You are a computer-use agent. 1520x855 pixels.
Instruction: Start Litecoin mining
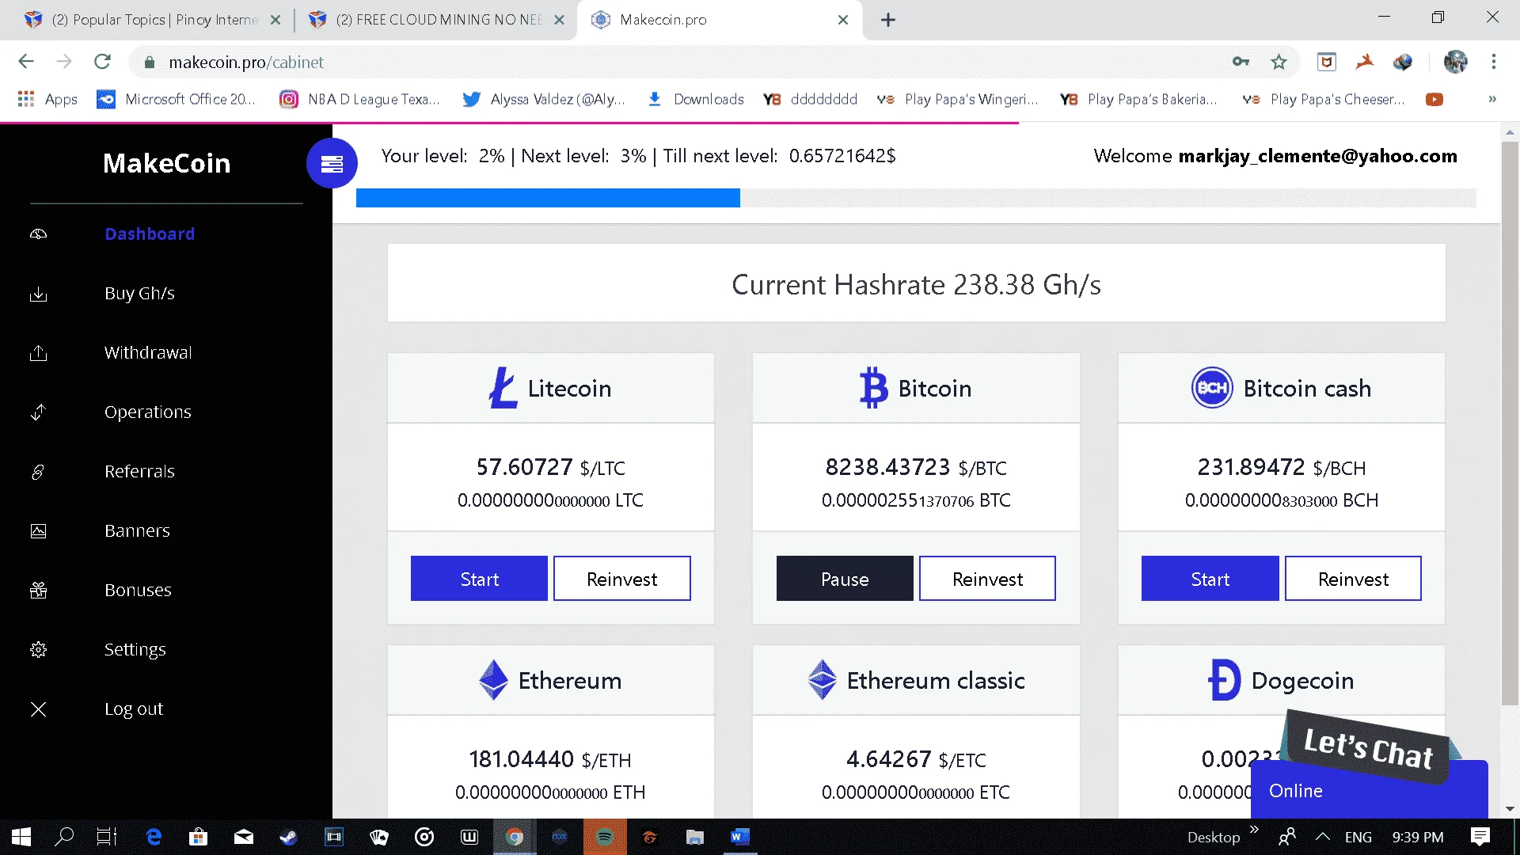479,579
